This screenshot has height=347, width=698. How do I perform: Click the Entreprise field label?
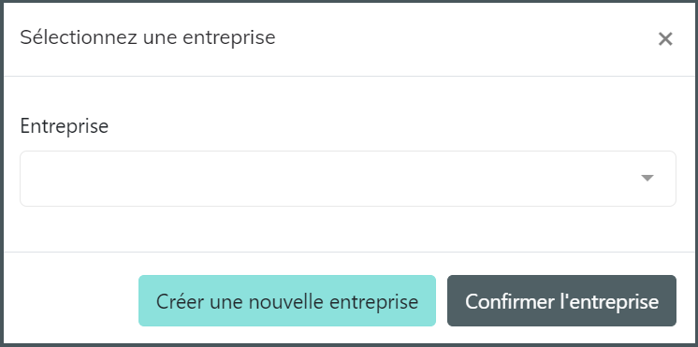pyautogui.click(x=65, y=126)
